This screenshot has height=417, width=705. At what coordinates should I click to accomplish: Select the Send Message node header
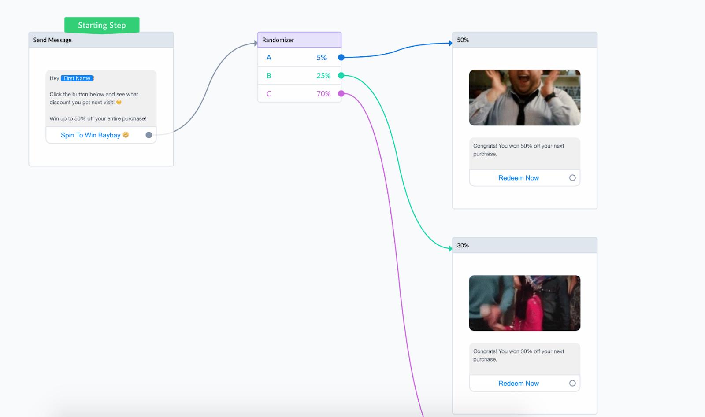point(101,40)
